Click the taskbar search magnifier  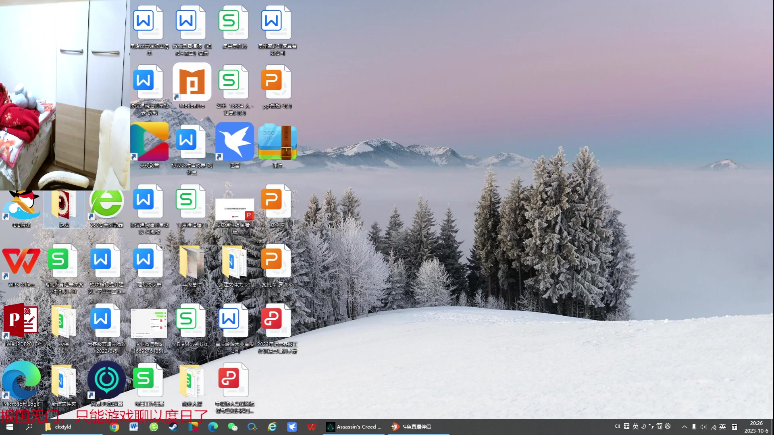(x=29, y=427)
